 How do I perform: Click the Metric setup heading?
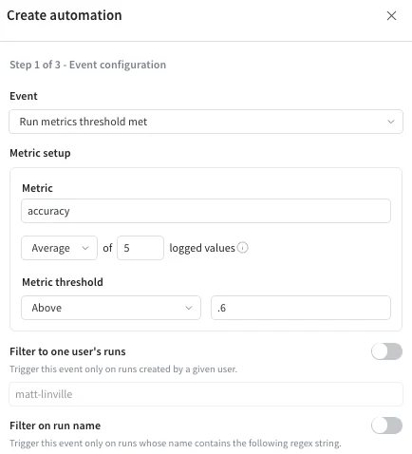40,153
